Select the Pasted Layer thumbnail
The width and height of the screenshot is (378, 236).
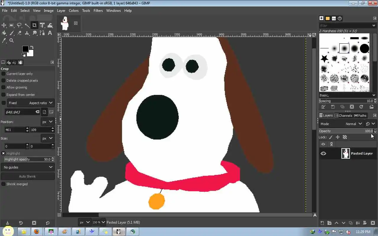pyautogui.click(x=346, y=153)
